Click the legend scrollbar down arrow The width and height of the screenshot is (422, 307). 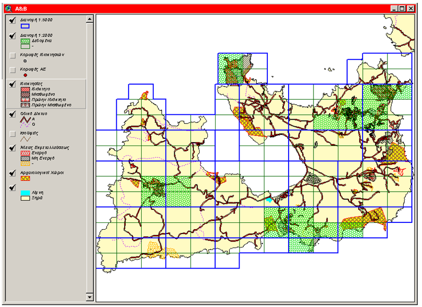click(89, 297)
